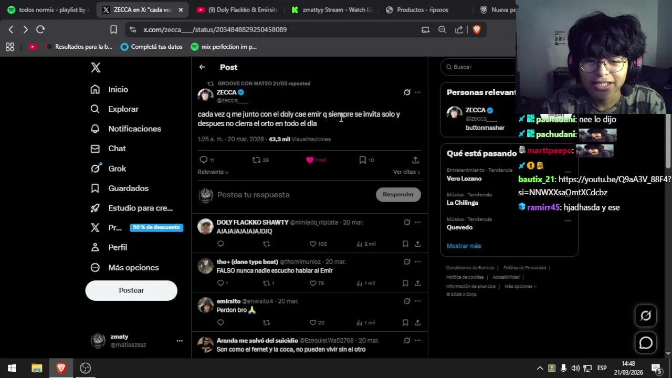The height and width of the screenshot is (378, 672).
Task: Click the Postear button
Action: [x=131, y=290]
